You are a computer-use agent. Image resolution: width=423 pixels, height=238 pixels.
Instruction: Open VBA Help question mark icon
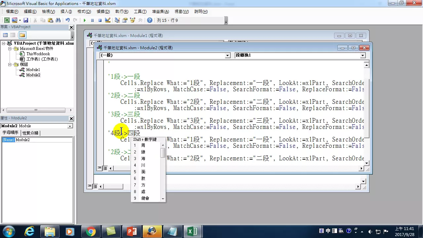pos(150,20)
